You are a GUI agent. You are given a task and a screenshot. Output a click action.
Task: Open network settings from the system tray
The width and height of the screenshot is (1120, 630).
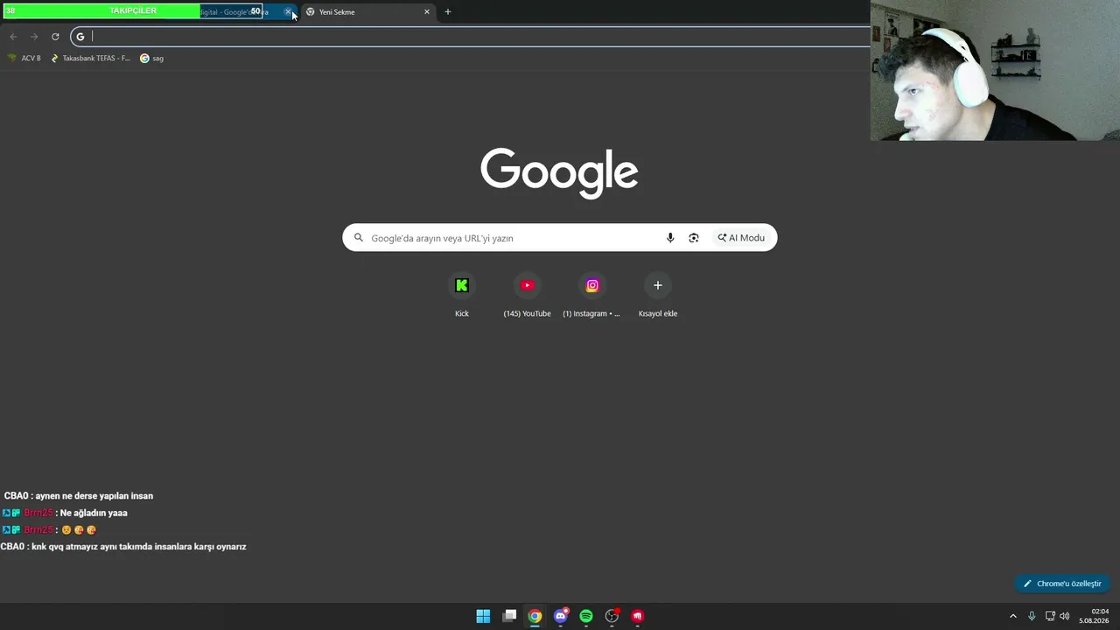[x=1050, y=616]
